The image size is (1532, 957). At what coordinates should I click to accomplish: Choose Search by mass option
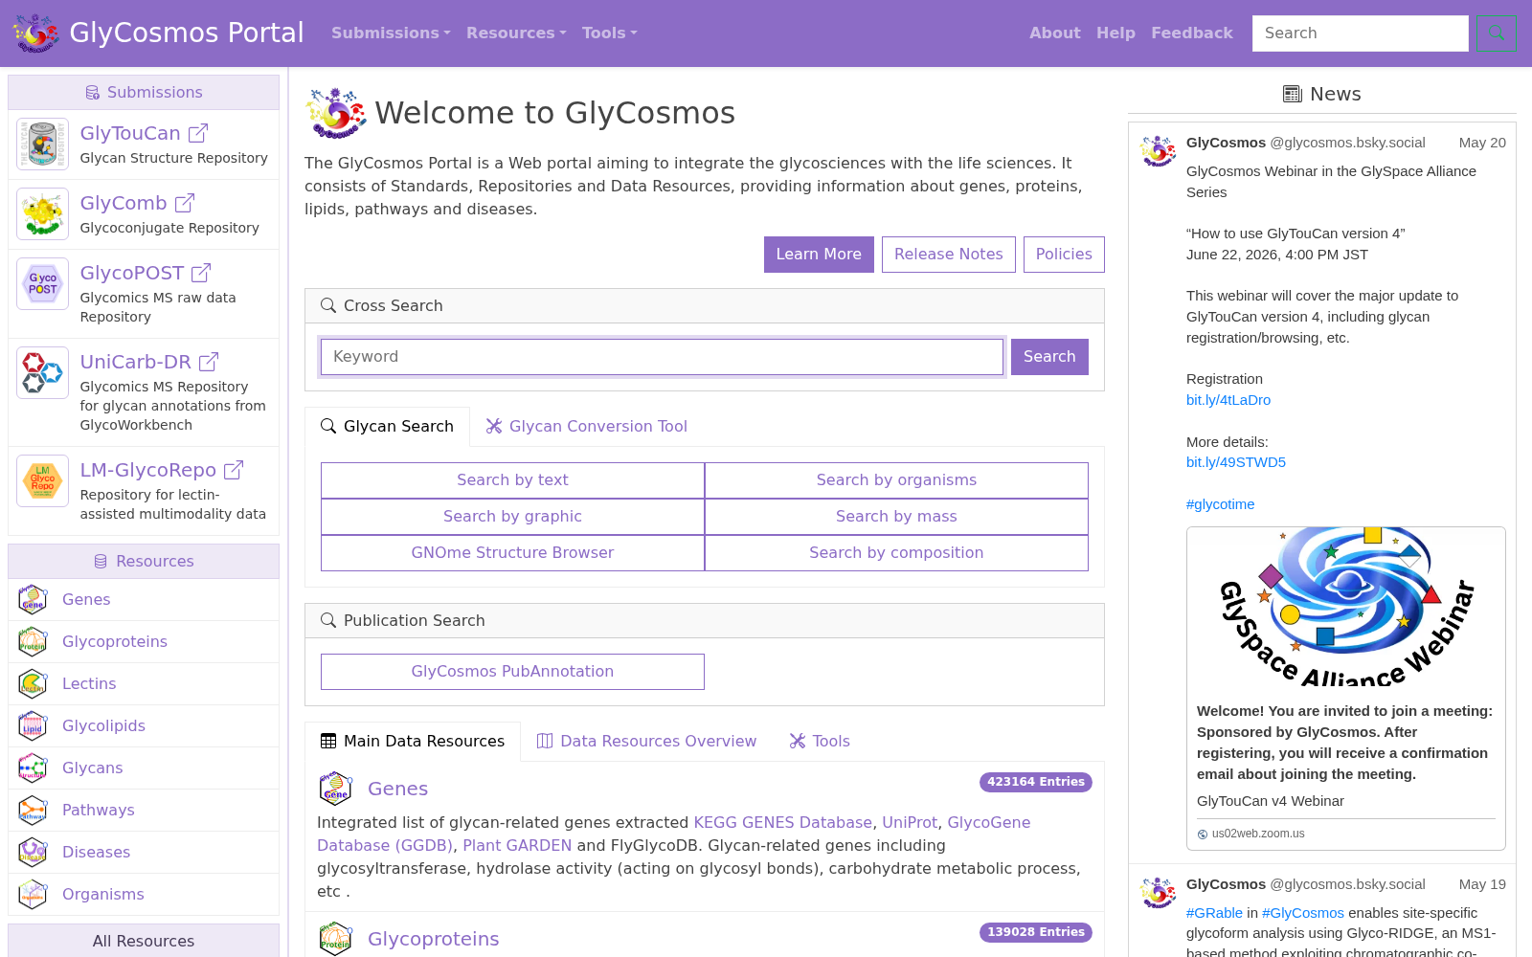896,517
